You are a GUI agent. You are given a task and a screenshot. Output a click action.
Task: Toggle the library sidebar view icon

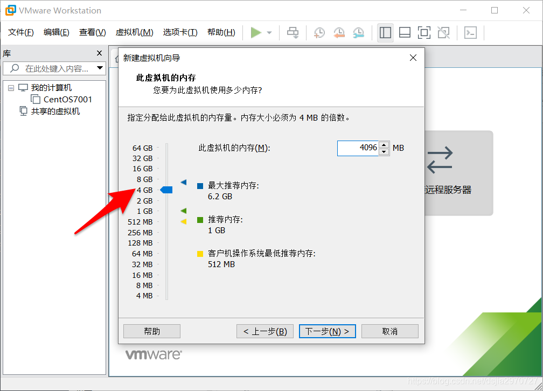pyautogui.click(x=385, y=32)
